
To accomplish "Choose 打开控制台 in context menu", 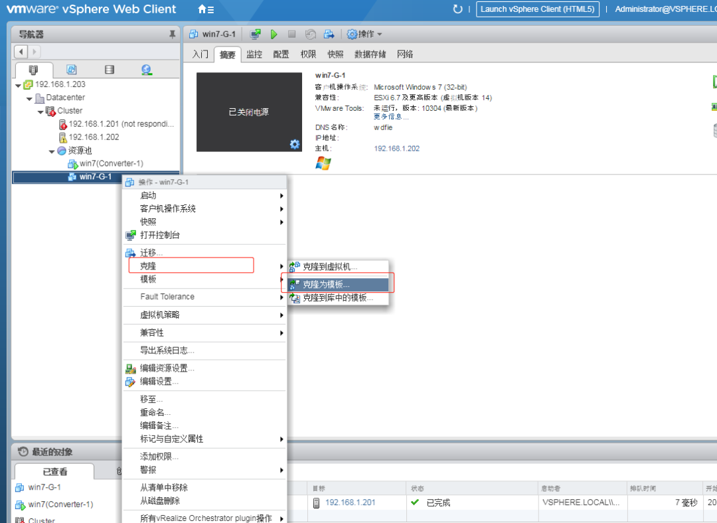I will [x=204, y=236].
